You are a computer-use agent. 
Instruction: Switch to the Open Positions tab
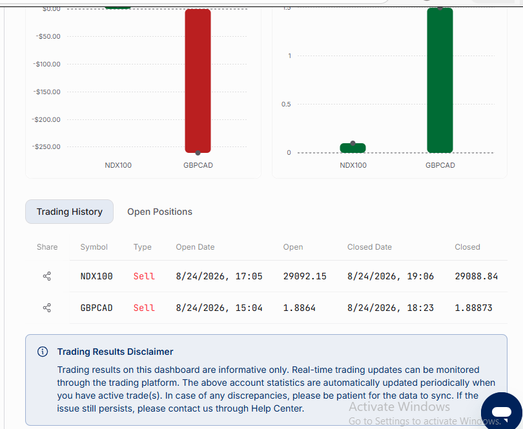coord(159,212)
